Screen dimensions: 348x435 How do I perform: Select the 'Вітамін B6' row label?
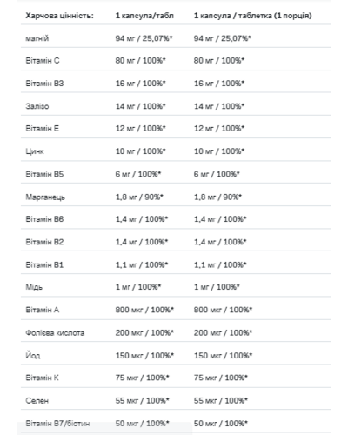pyautogui.click(x=44, y=219)
